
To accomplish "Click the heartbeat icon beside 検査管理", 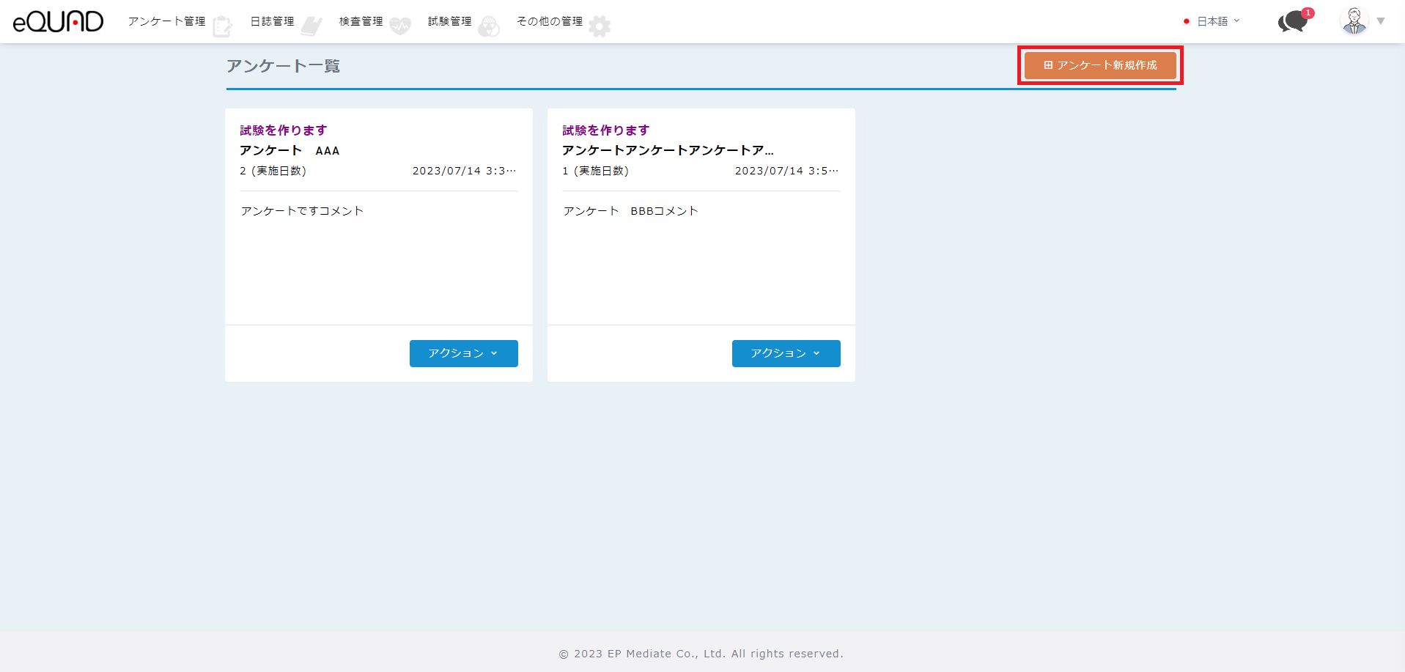I will click(x=400, y=27).
